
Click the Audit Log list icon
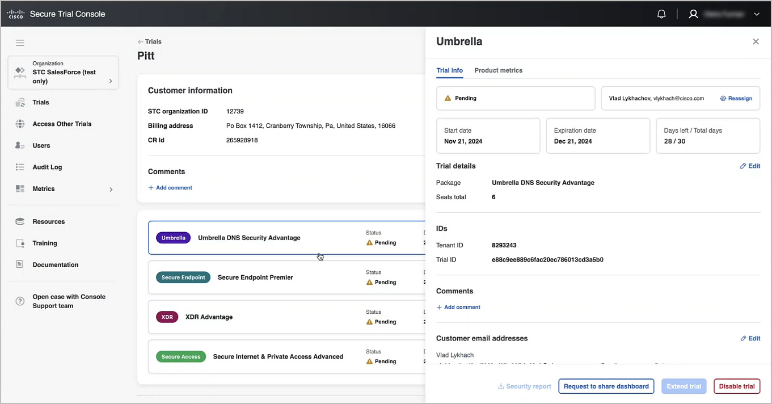tap(20, 167)
